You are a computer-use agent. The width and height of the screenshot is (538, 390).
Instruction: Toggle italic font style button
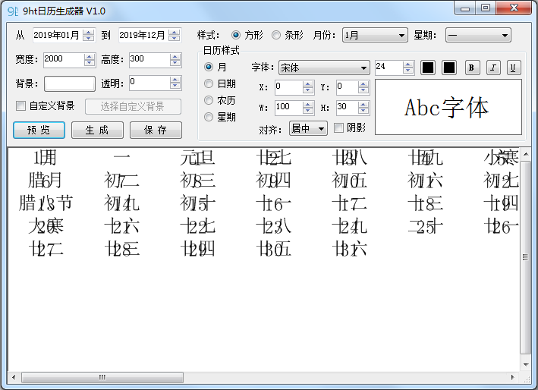pyautogui.click(x=493, y=68)
